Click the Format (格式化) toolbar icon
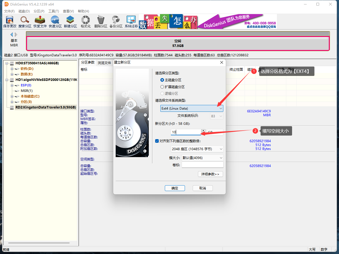Image resolution: width=339 pixels, height=254 pixels. (x=86, y=22)
